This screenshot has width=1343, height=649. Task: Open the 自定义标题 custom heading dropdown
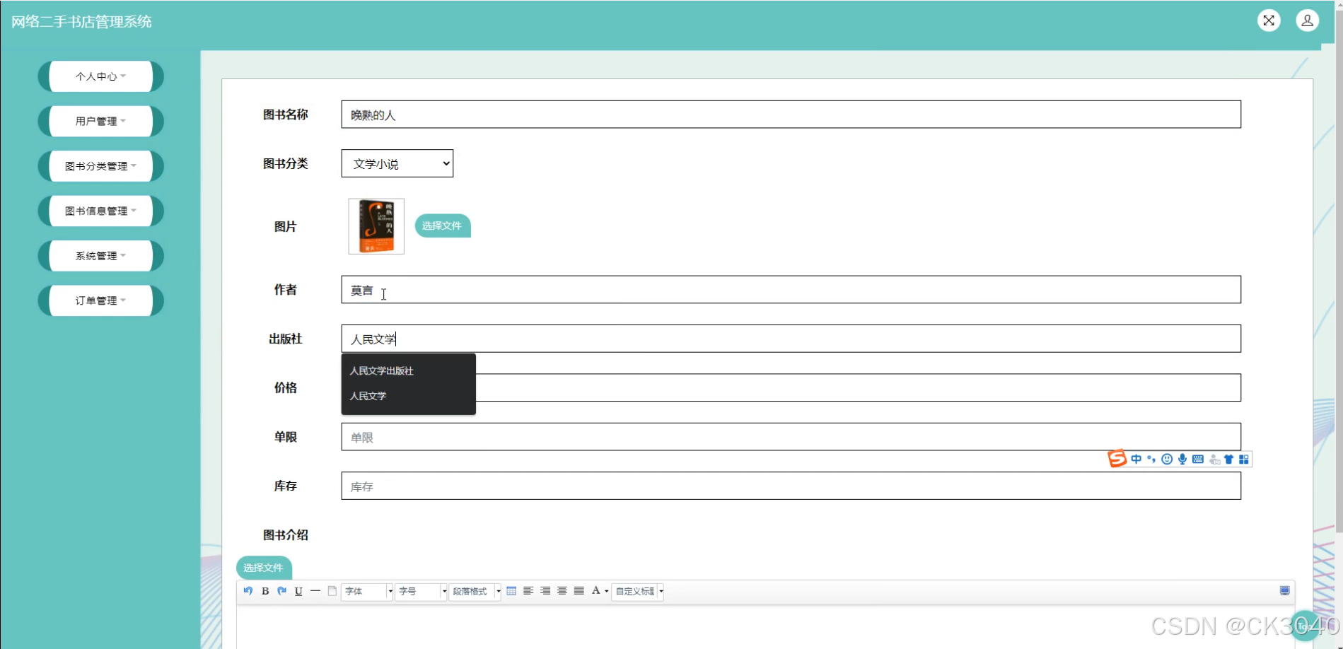tap(637, 591)
